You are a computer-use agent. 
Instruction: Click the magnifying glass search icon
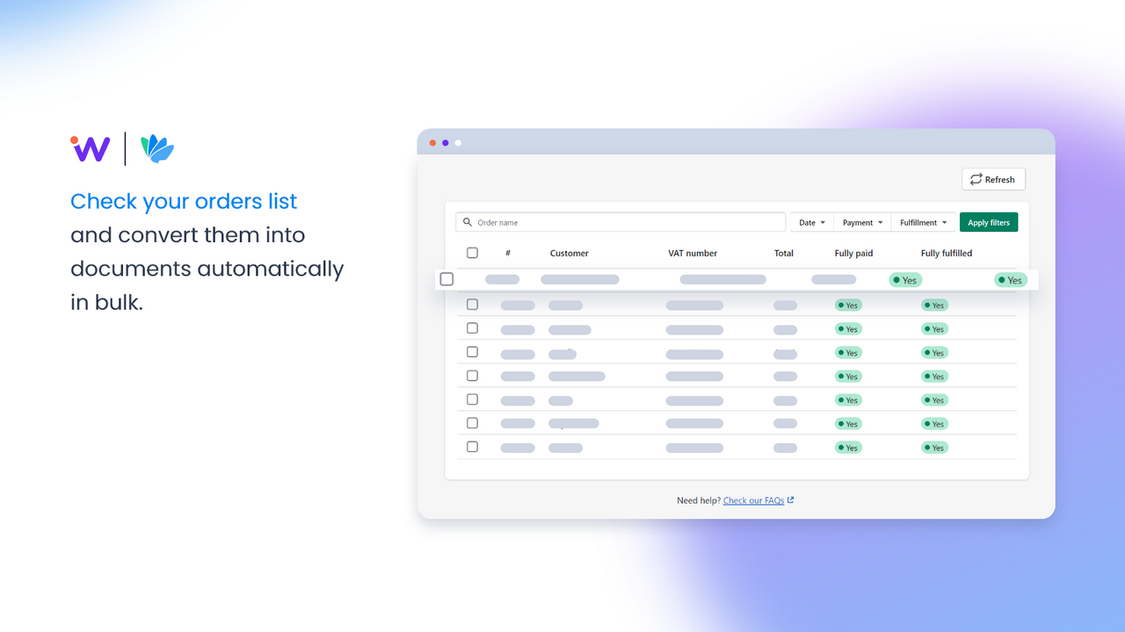(467, 222)
